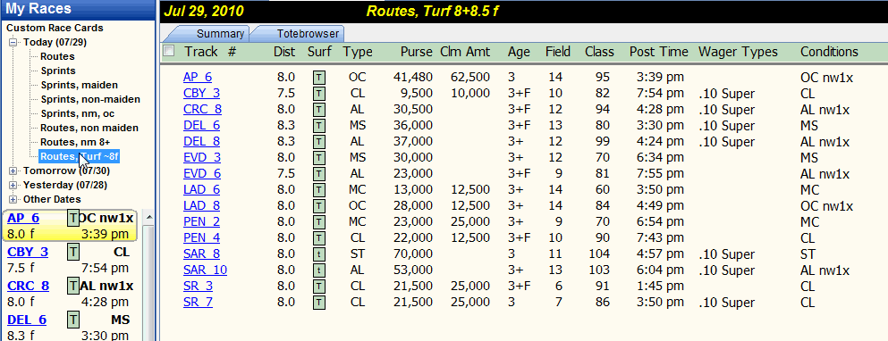Click turf surface icon in EVD 3 row
This screenshot has height=341, width=888.
pos(319,158)
